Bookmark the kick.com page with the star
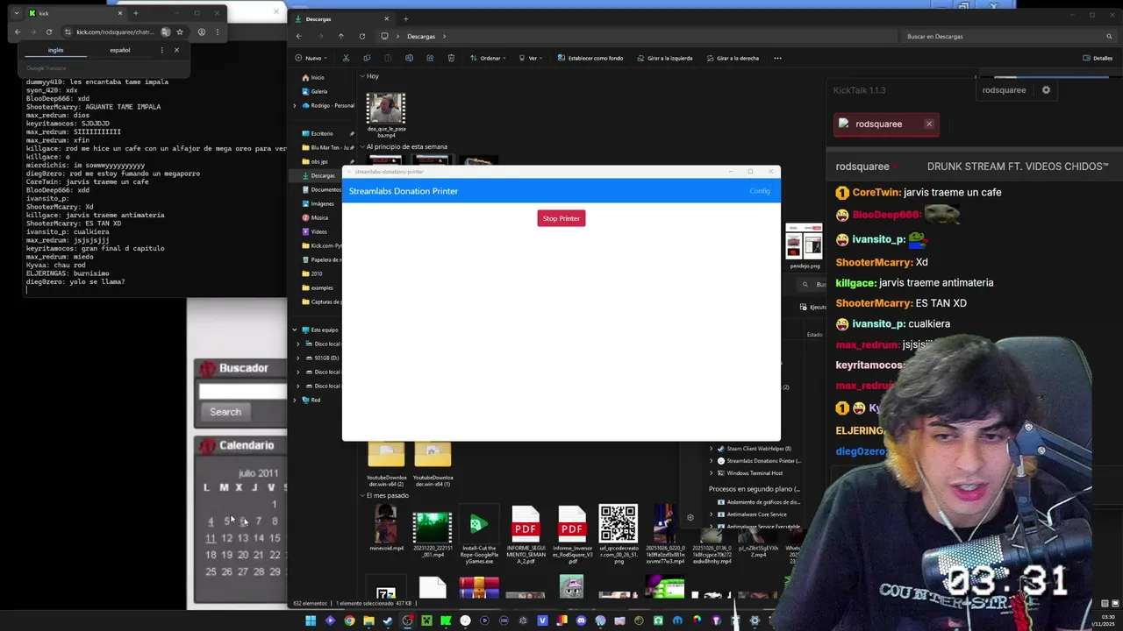 click(x=180, y=32)
